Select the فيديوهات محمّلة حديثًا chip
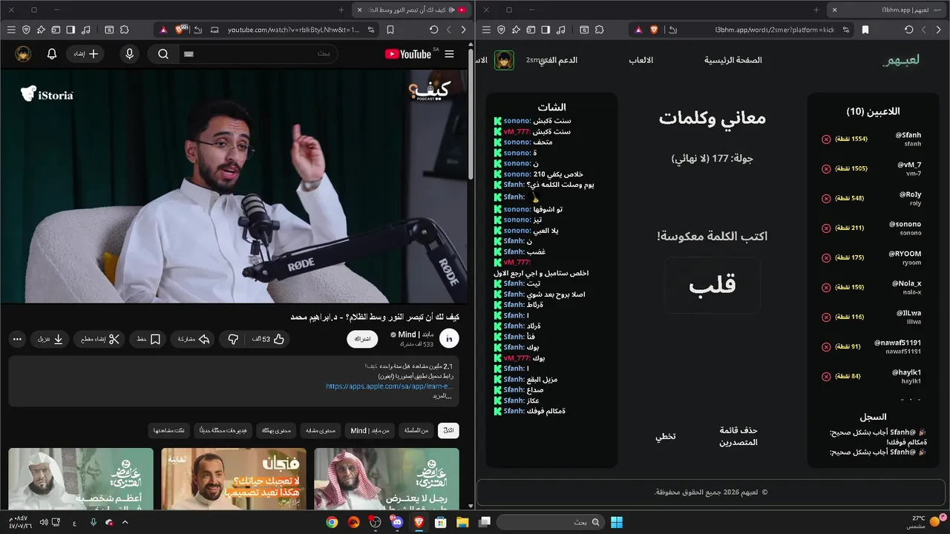 (x=223, y=431)
